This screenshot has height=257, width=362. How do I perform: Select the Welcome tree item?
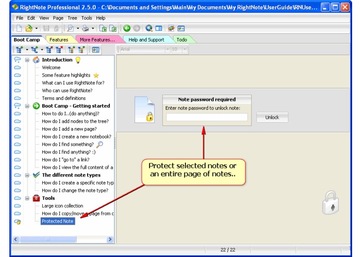(x=51, y=68)
